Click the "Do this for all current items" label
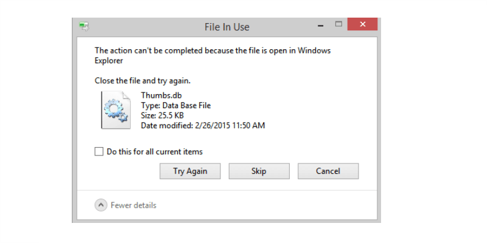487x243 pixels. coord(155,152)
